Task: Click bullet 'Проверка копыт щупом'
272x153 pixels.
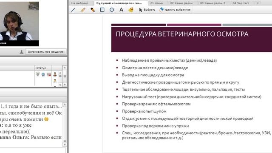Action: pyautogui.click(x=144, y=111)
